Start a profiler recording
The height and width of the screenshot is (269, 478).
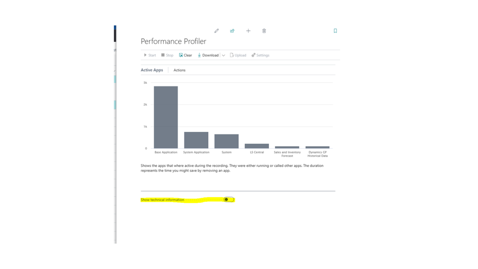[149, 55]
